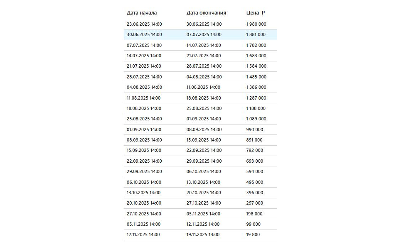Select the row starting 23.06.2025 14:00
The height and width of the screenshot is (249, 399).
(x=200, y=24)
